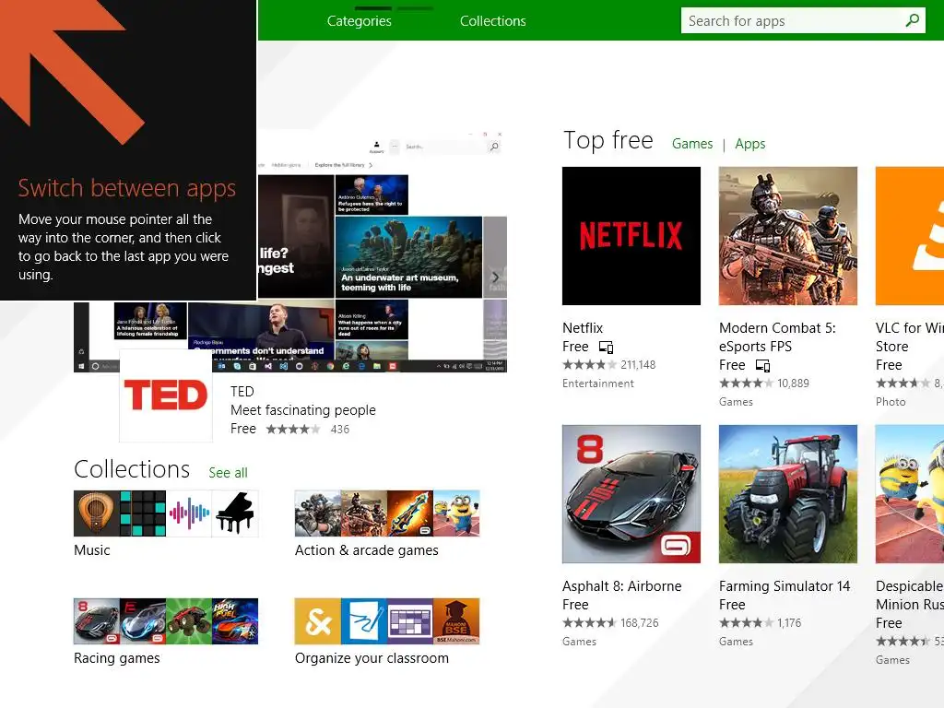The width and height of the screenshot is (944, 708).
Task: Click Asphalt 8 rating count 168,726
Action: click(640, 623)
